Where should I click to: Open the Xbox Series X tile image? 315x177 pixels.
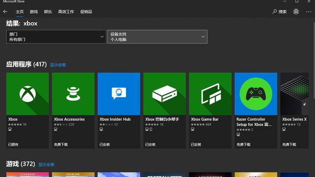294,94
